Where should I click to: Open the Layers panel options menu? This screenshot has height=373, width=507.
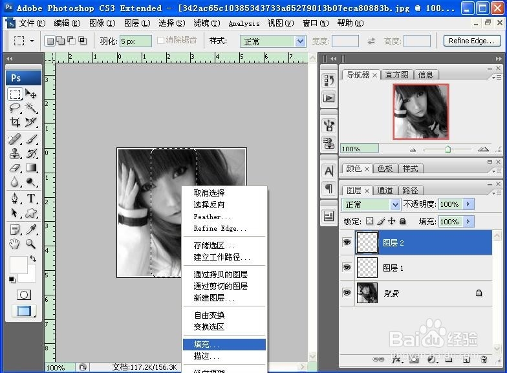pos(497,193)
